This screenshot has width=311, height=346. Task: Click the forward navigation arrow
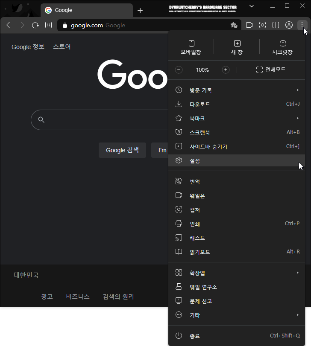pos(22,25)
